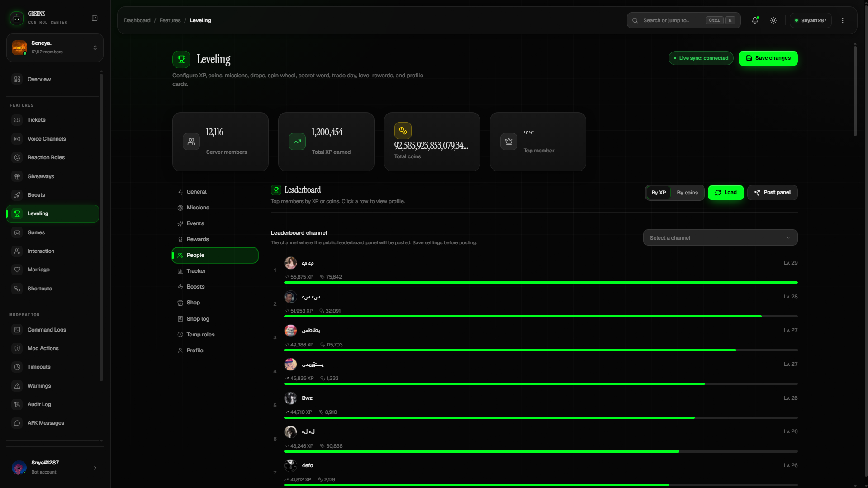Click the Shortcuts icon
868x488 pixels.
click(x=17, y=289)
